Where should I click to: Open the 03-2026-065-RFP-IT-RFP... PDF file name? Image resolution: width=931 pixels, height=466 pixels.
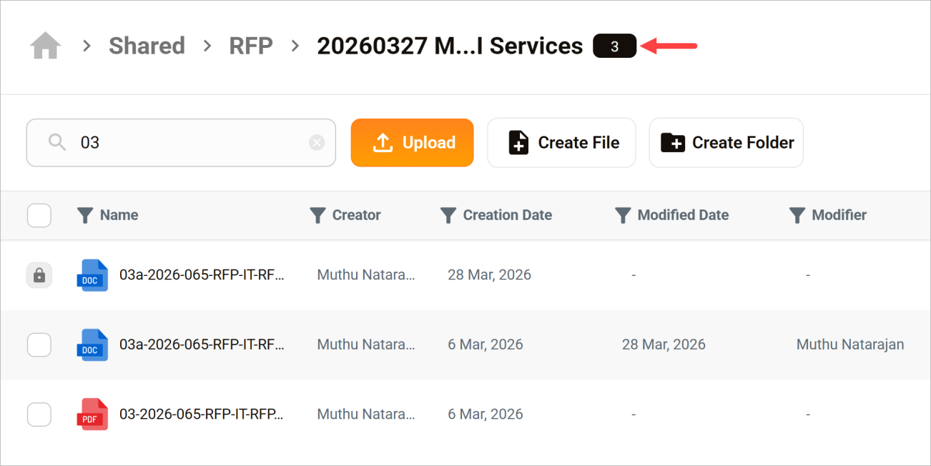click(x=202, y=415)
